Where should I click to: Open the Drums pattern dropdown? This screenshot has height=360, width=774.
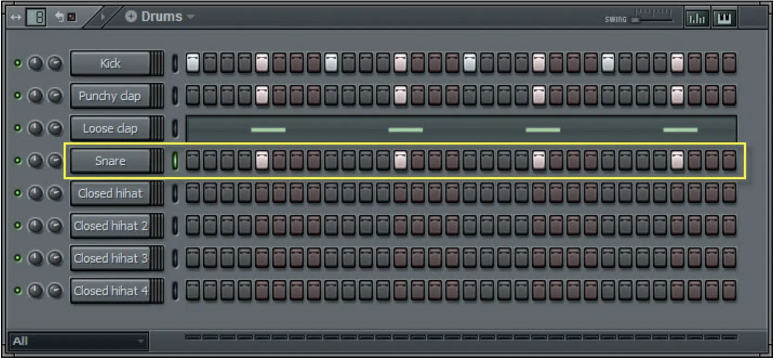190,17
